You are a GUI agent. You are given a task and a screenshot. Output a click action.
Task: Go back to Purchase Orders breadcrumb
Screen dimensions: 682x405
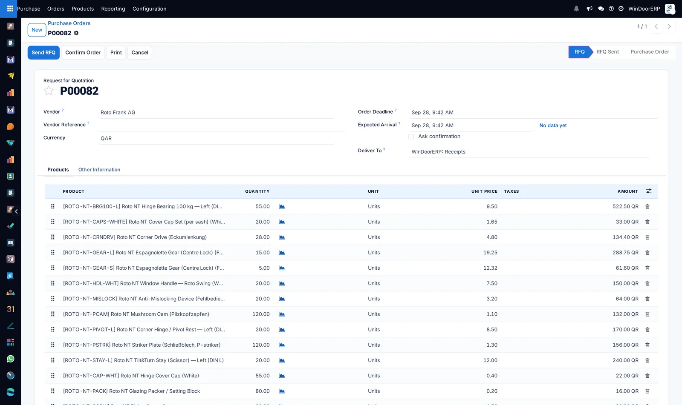pyautogui.click(x=69, y=23)
